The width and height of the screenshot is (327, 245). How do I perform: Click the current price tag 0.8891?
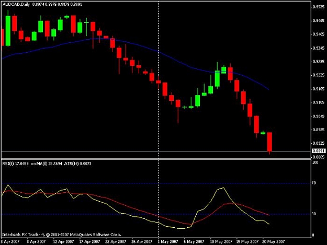[x=319, y=151]
